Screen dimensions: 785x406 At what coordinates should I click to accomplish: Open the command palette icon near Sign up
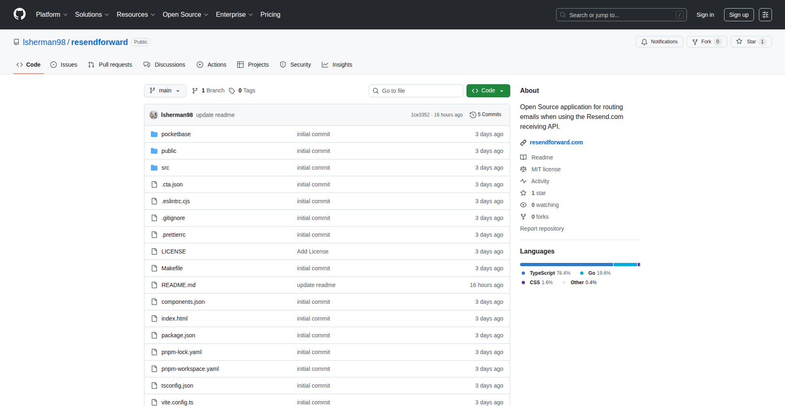coord(765,15)
